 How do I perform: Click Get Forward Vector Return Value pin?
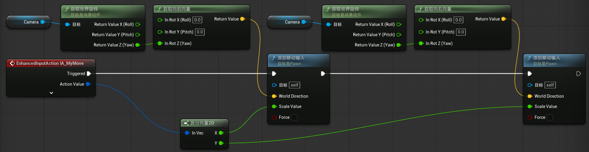coord(242,19)
